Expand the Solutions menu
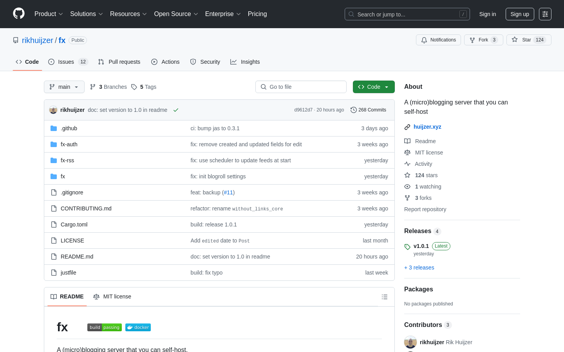The width and height of the screenshot is (564, 352). click(x=87, y=14)
